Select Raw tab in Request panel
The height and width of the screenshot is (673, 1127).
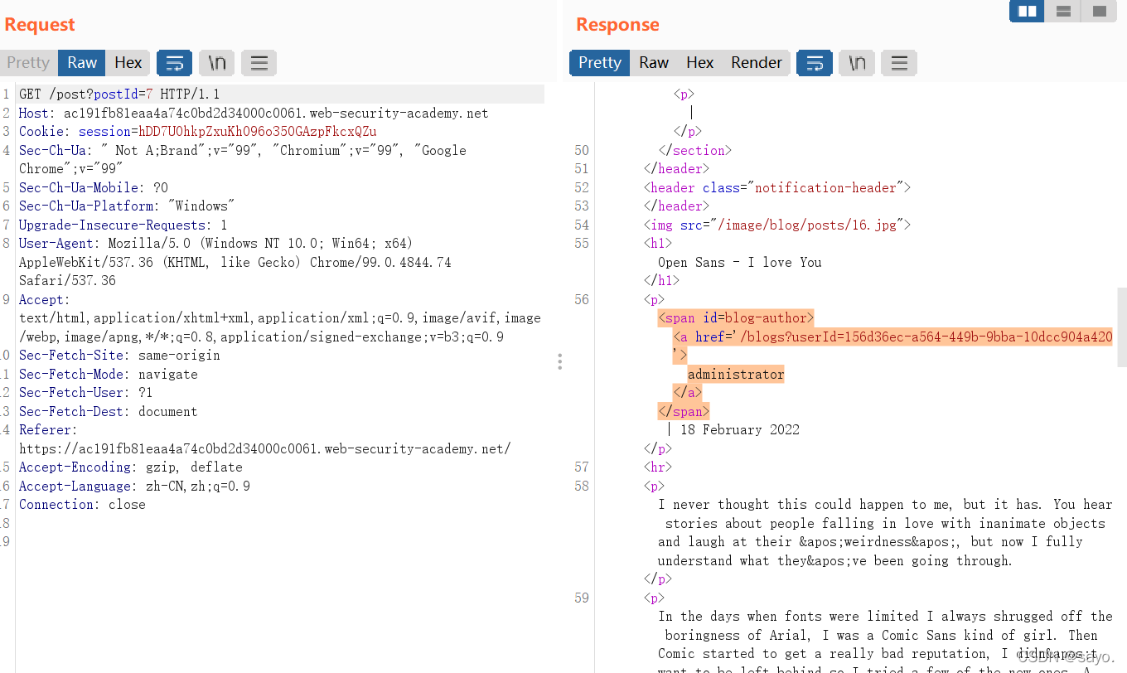pos(82,63)
